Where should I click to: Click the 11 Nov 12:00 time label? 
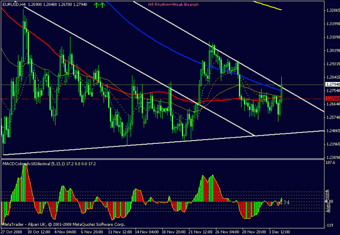point(120,232)
